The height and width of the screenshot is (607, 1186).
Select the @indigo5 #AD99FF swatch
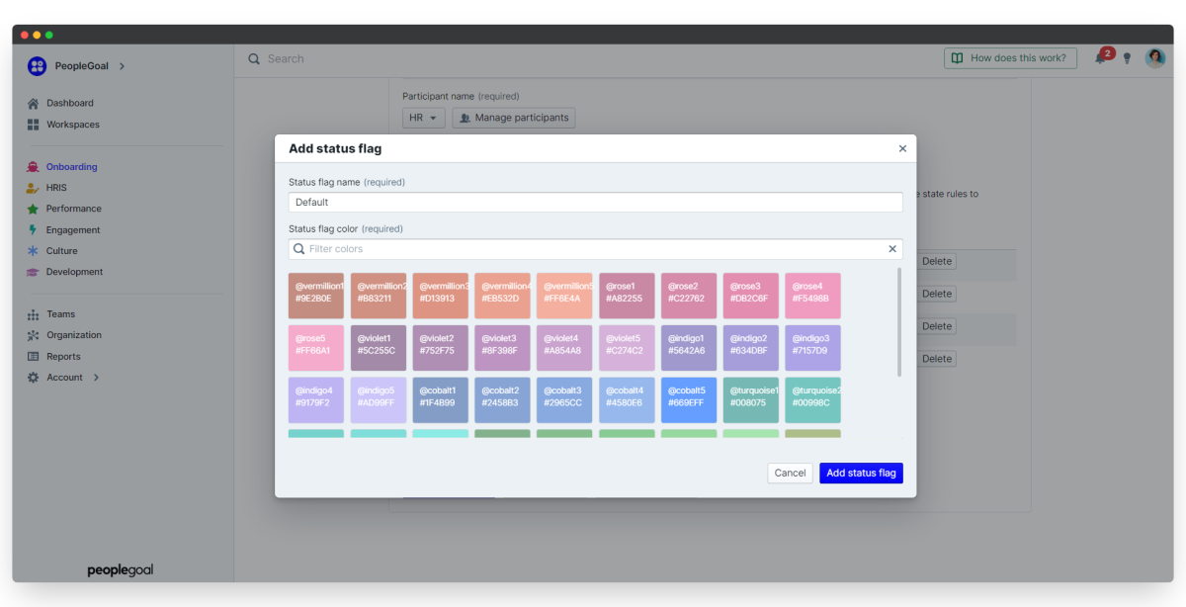379,399
